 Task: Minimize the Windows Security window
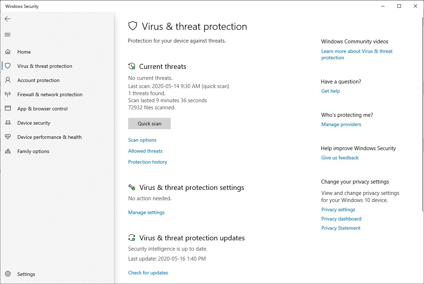[383, 6]
